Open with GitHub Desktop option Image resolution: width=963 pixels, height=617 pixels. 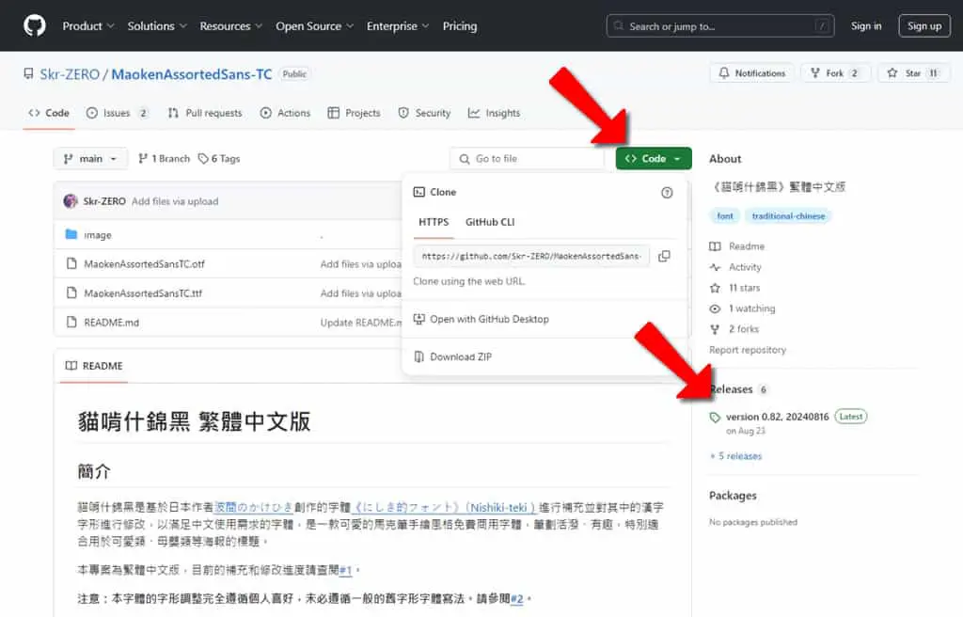coord(481,319)
